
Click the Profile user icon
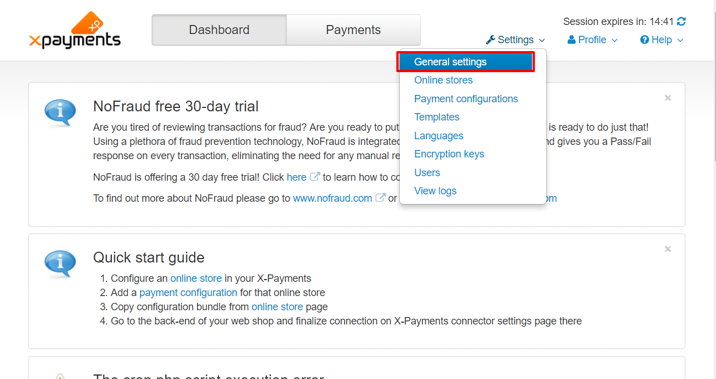tap(572, 40)
